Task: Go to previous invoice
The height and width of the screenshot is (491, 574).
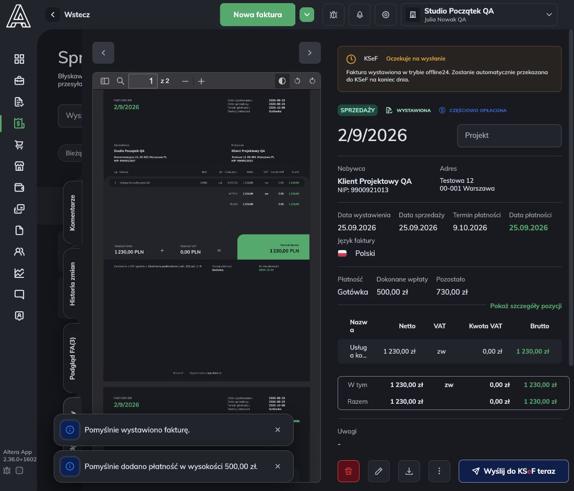Action: point(103,53)
